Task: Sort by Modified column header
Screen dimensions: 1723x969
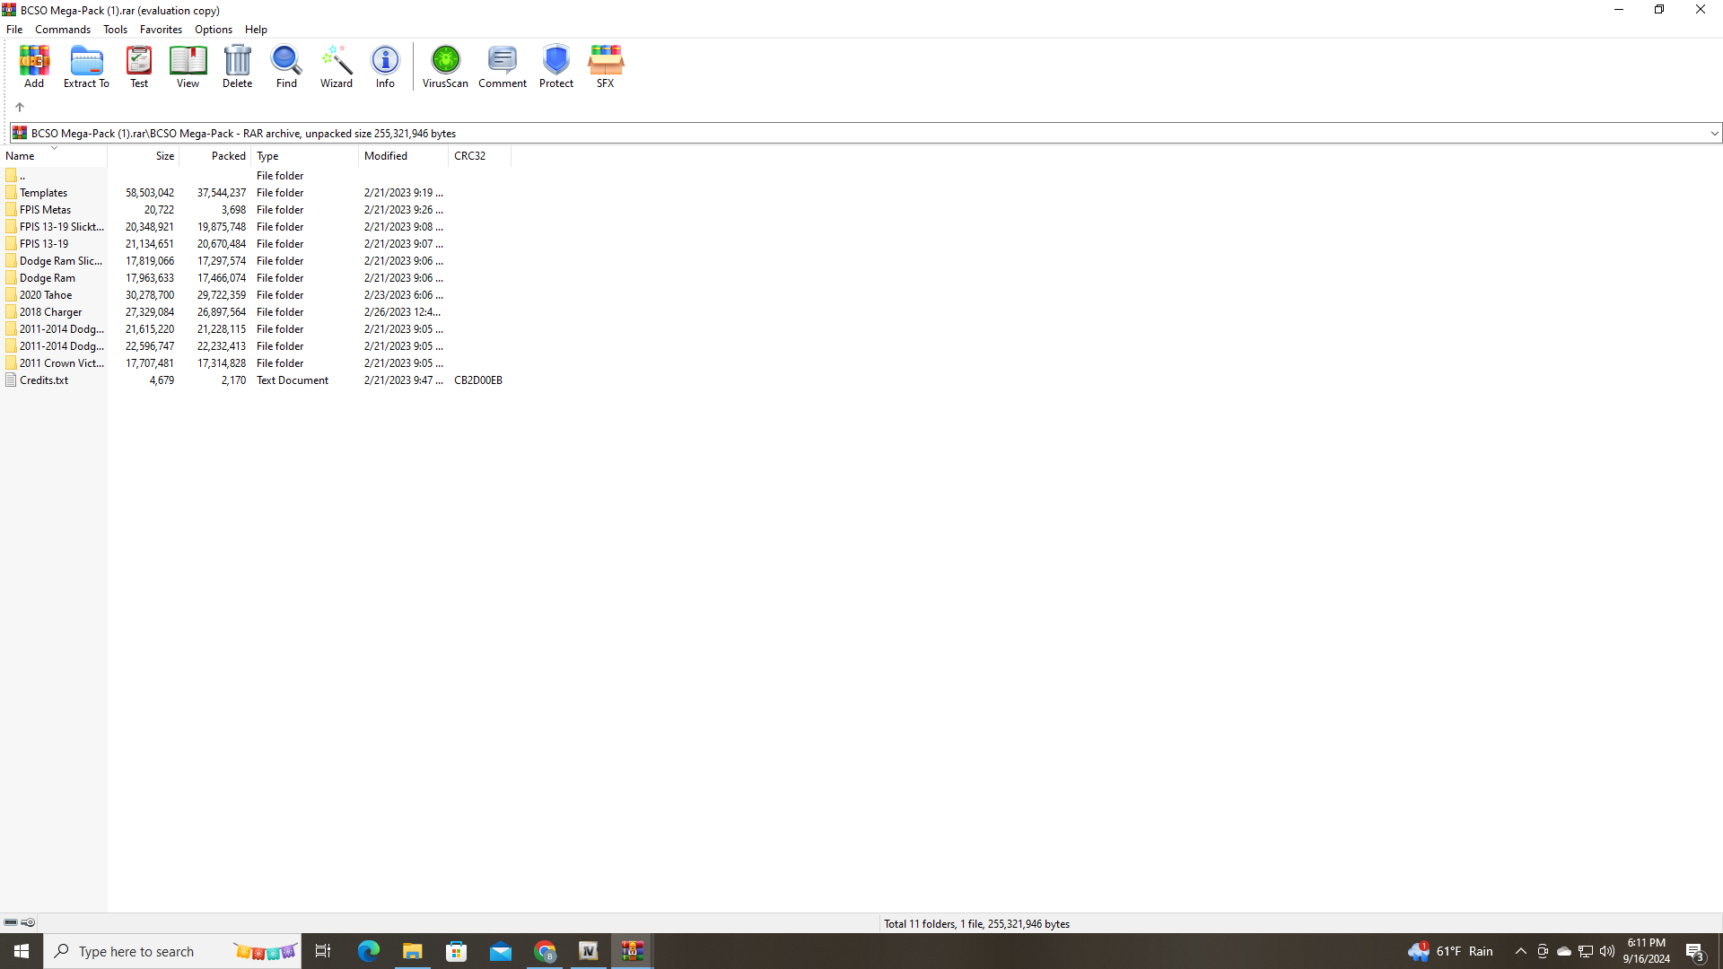Action: click(386, 156)
